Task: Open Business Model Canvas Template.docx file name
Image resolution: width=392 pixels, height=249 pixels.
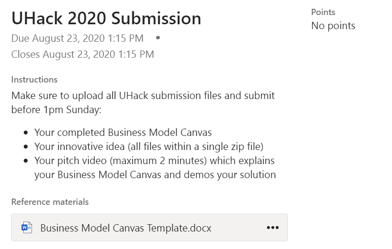Action: [125, 228]
